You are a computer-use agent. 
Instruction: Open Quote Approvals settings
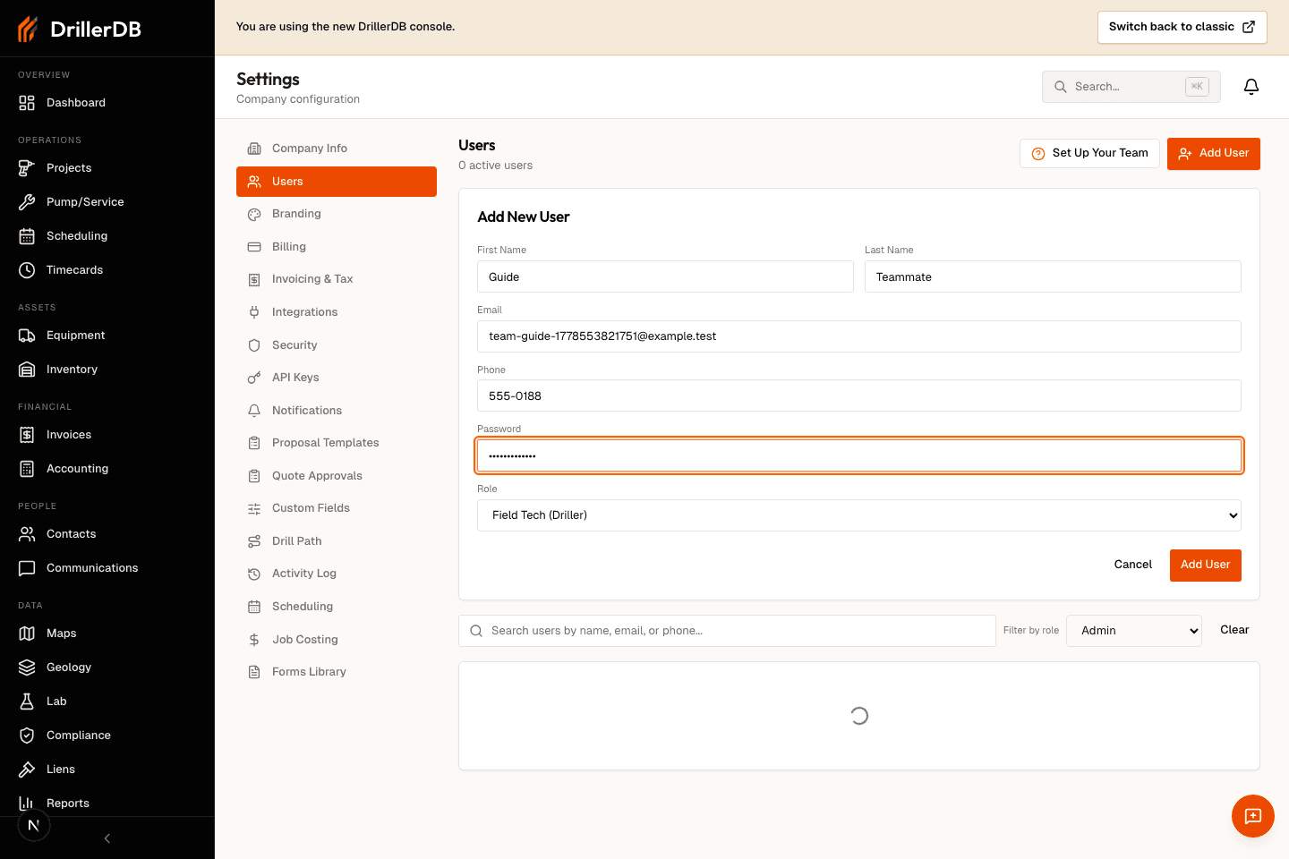(337, 476)
